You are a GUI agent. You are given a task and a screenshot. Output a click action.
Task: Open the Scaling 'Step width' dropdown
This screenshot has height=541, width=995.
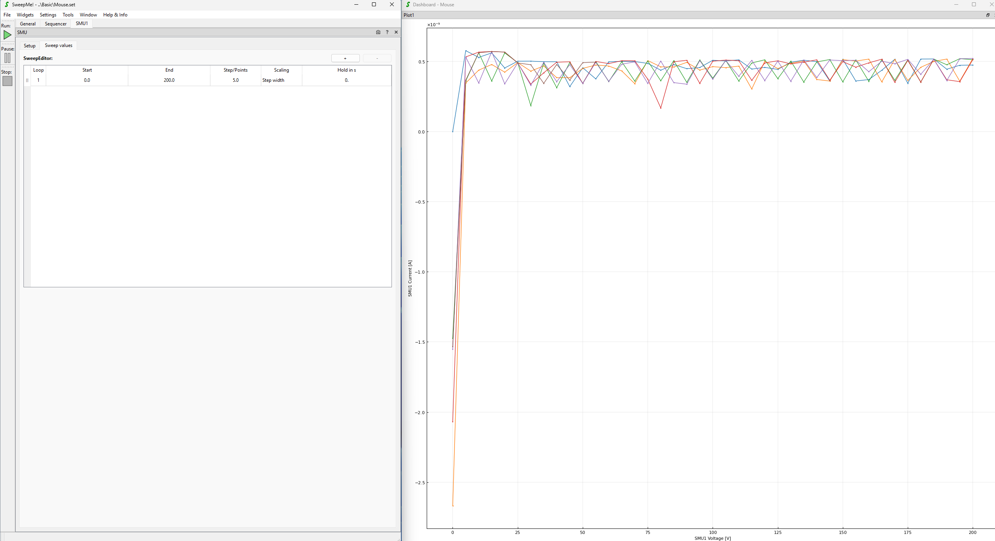tap(281, 80)
